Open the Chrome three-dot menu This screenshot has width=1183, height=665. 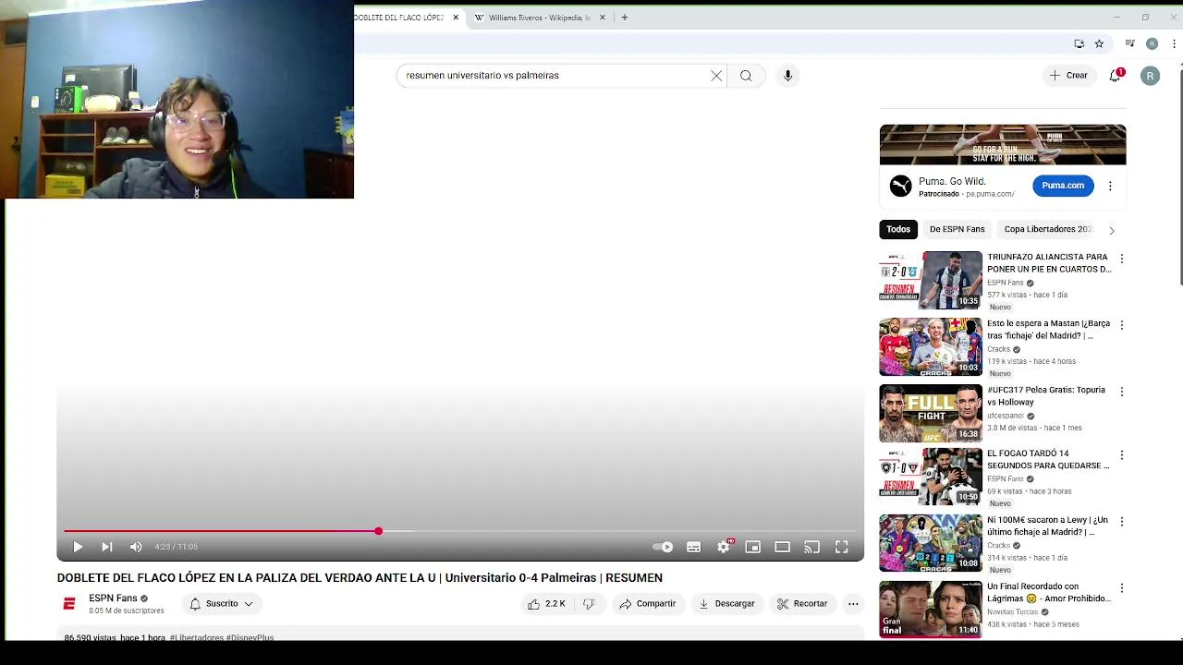[1175, 43]
